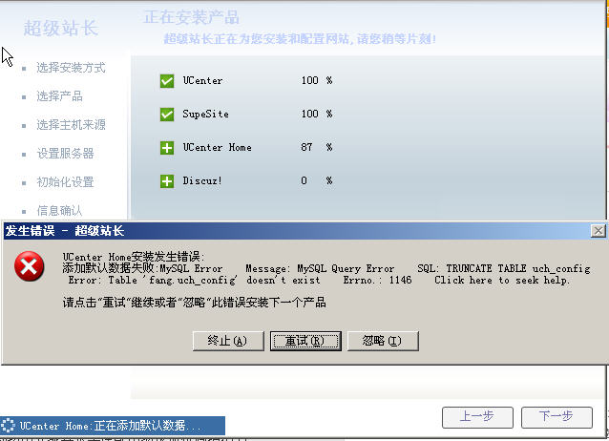Click the red error icon in the dialog
The image size is (609, 441).
pos(30,266)
